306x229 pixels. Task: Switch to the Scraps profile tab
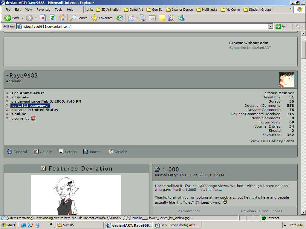(x=68, y=151)
